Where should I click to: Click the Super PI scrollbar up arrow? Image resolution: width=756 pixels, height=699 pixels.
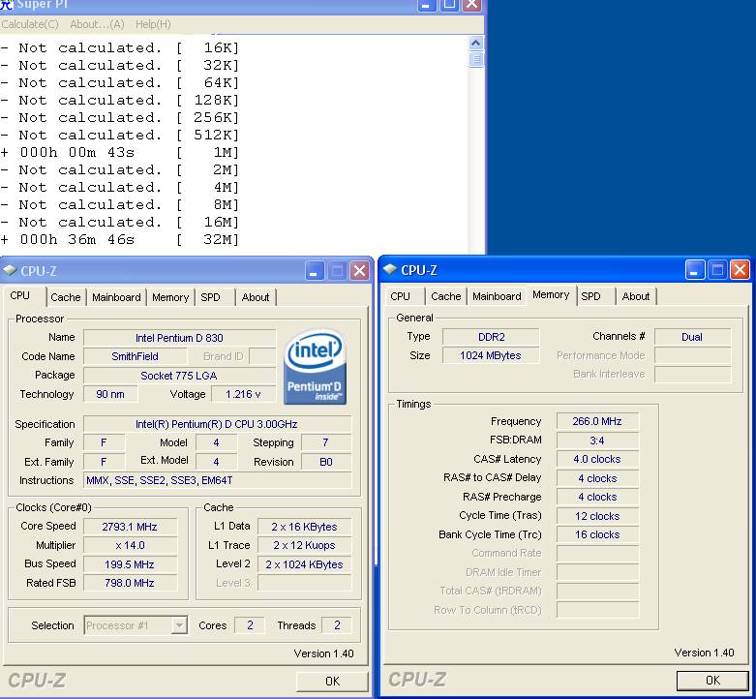pyautogui.click(x=476, y=44)
